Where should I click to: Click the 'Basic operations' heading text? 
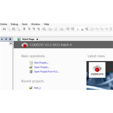[33, 56]
